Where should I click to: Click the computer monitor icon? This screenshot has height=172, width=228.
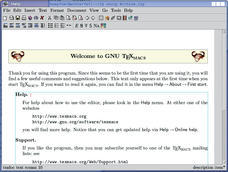pyautogui.click(x=136, y=18)
